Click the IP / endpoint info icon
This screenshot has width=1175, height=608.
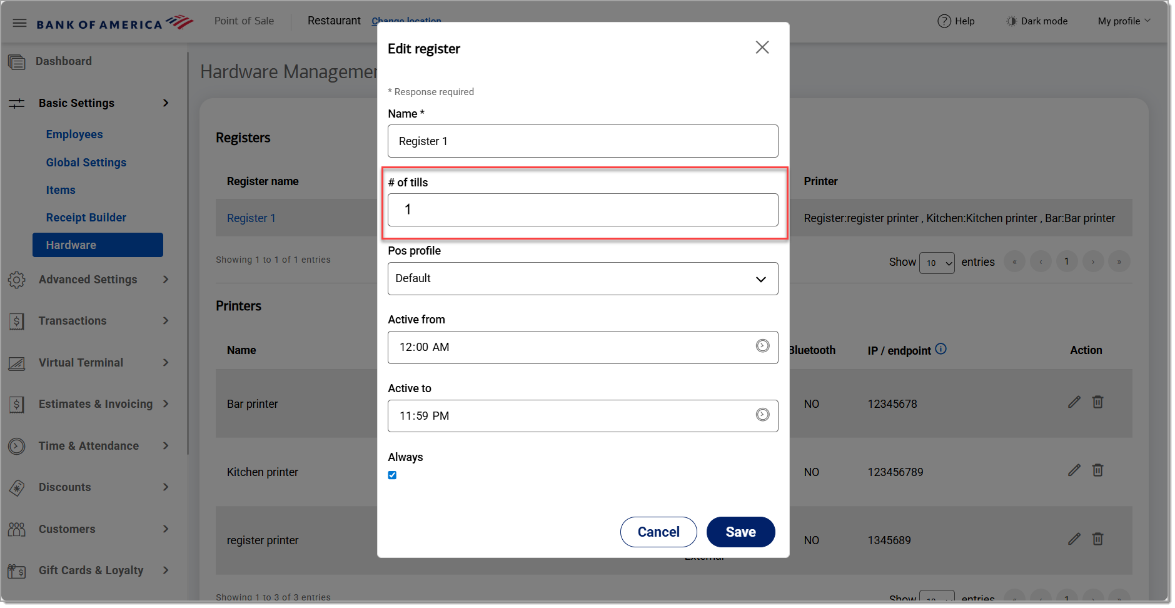[x=941, y=349]
